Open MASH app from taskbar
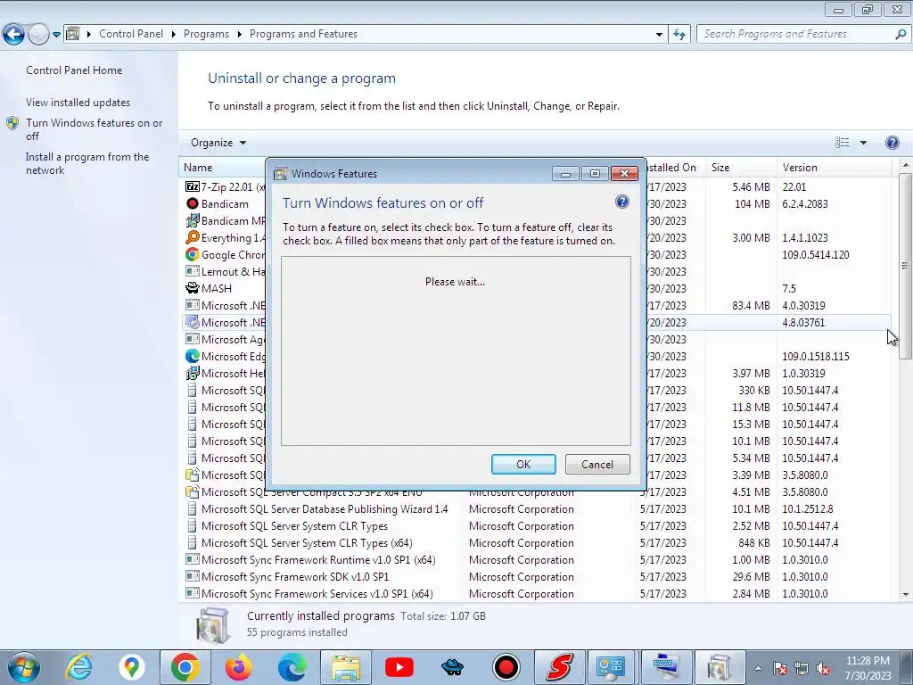913x685 pixels. point(453,667)
